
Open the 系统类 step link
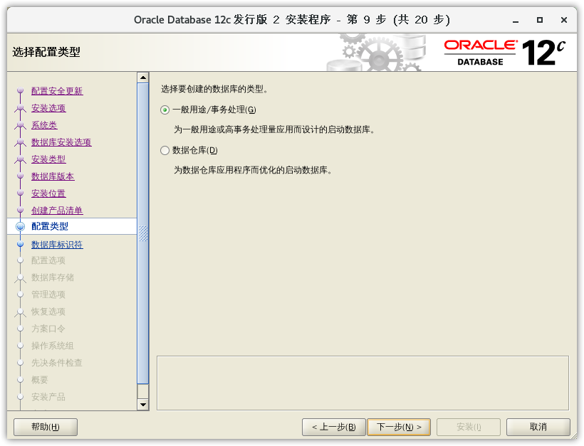tap(44, 125)
